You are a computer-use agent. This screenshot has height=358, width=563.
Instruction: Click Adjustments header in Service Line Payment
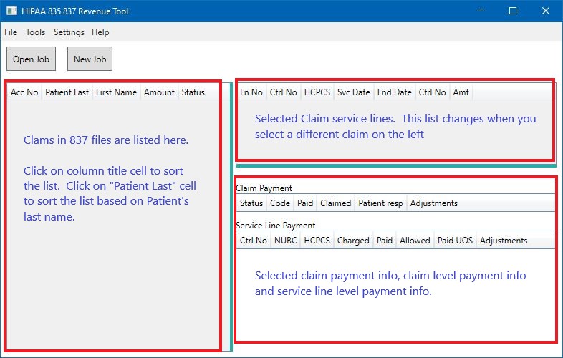(x=504, y=241)
